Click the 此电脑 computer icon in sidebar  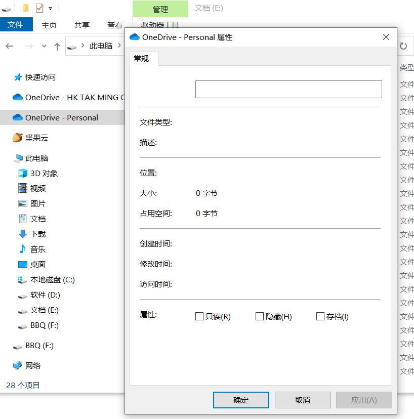(x=18, y=158)
